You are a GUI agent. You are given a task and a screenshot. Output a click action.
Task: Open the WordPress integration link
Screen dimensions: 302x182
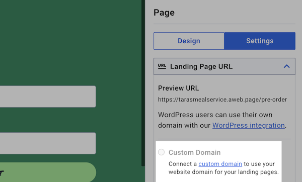pos(249,125)
